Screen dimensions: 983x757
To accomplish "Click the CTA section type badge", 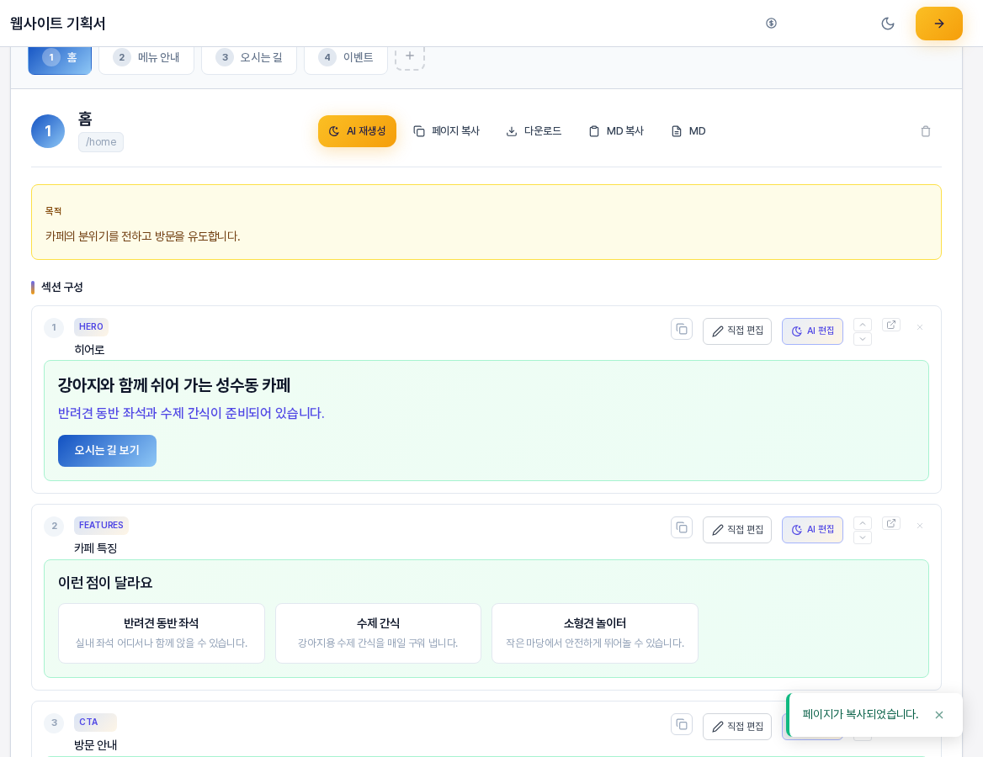I will coord(94,722).
